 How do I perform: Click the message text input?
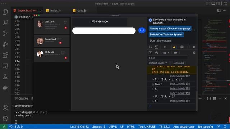[104, 31]
